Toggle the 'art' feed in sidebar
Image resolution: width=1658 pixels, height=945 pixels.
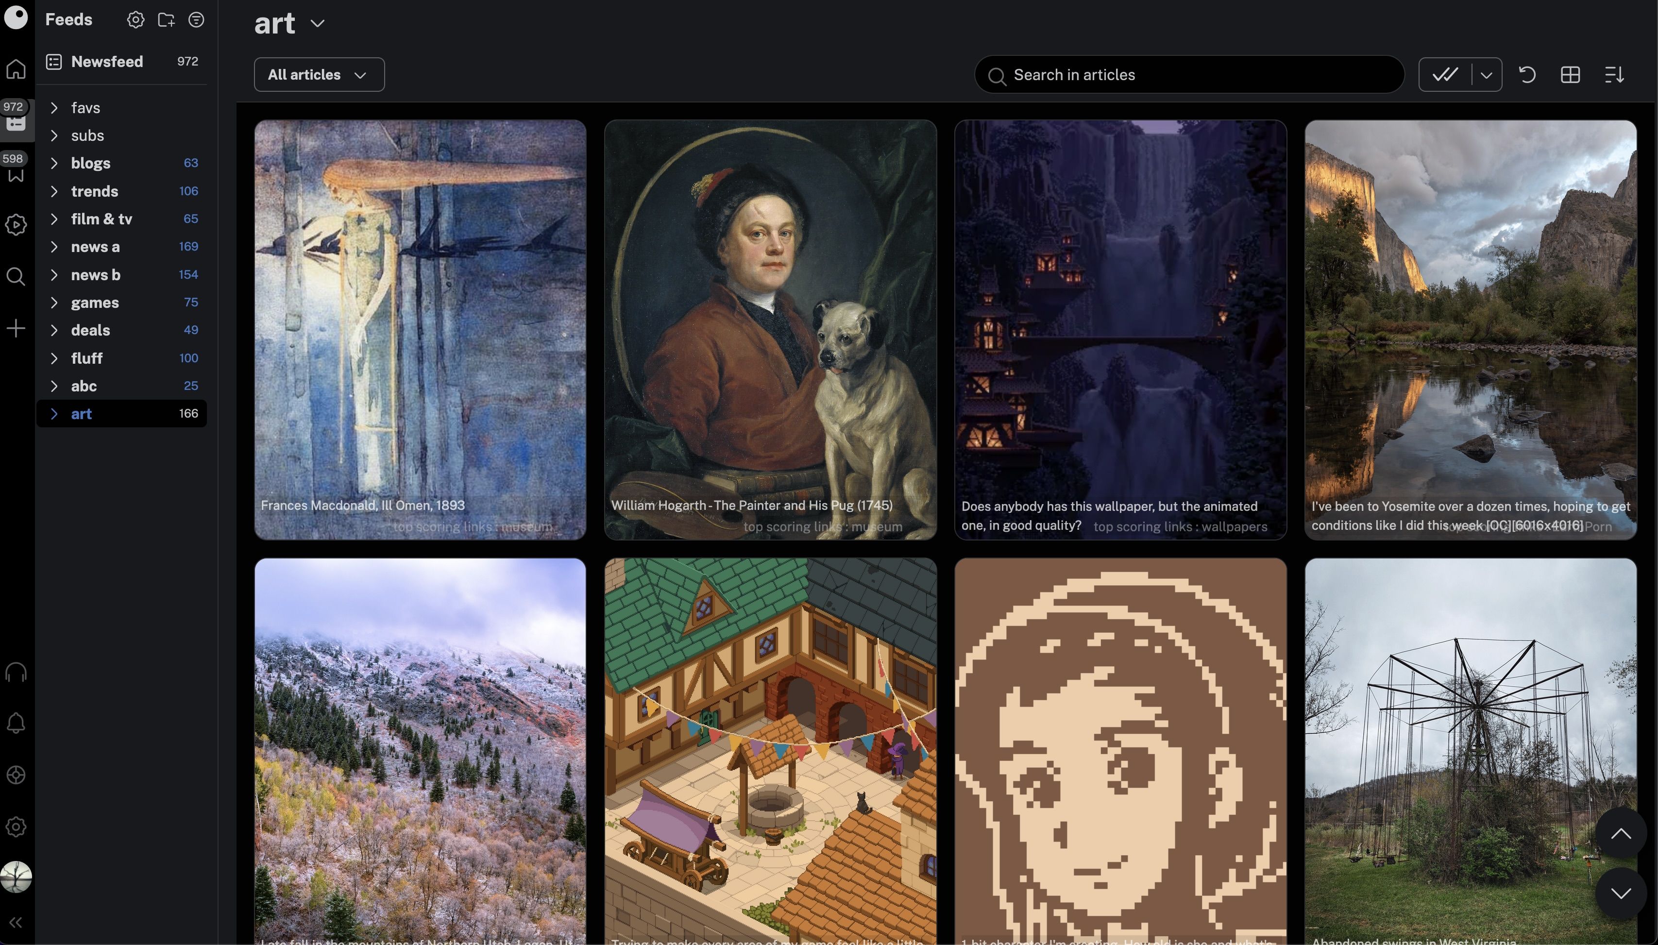(53, 412)
